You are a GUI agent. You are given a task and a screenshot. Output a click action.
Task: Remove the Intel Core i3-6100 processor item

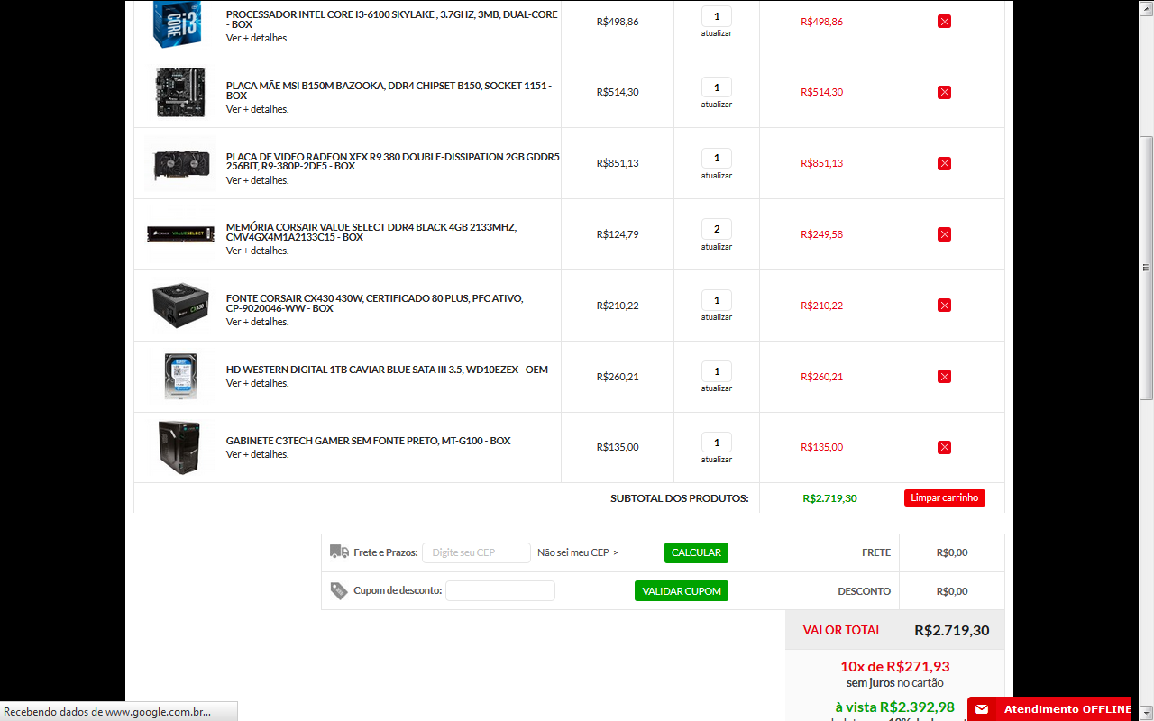click(x=944, y=21)
